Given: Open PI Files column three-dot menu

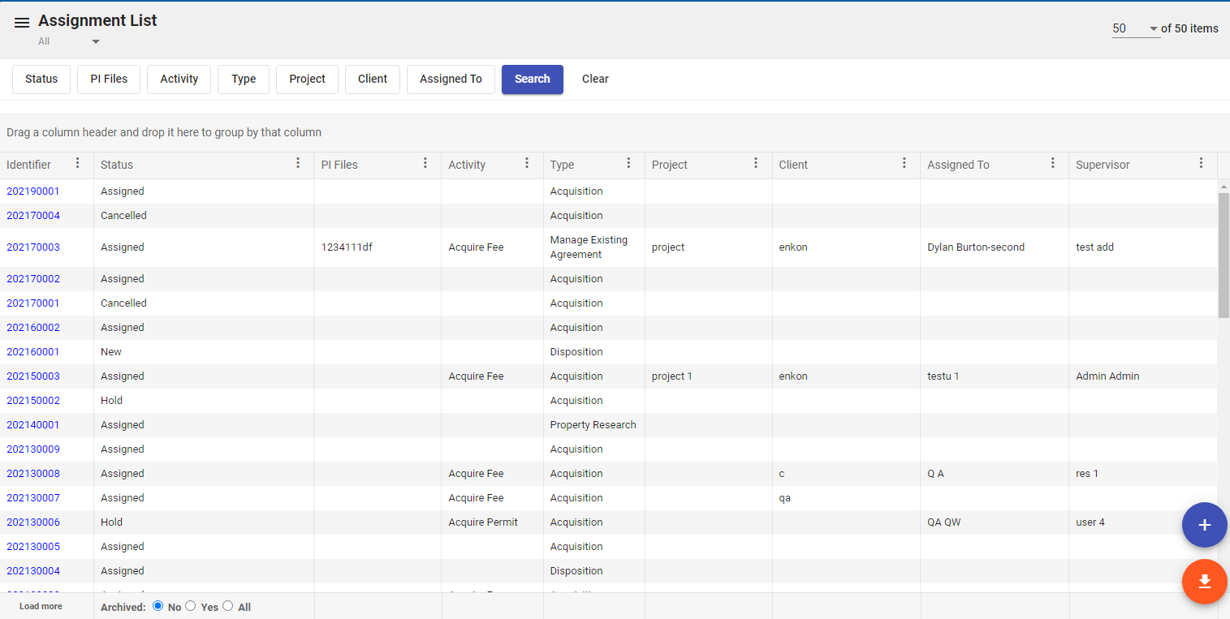Looking at the screenshot, I should [x=425, y=164].
